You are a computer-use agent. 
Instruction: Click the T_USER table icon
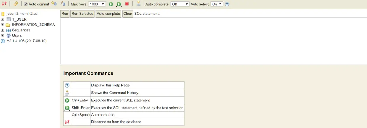pyautogui.click(x=8, y=19)
